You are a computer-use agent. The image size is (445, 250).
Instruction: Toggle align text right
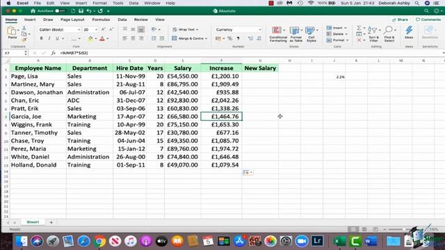coord(141,38)
